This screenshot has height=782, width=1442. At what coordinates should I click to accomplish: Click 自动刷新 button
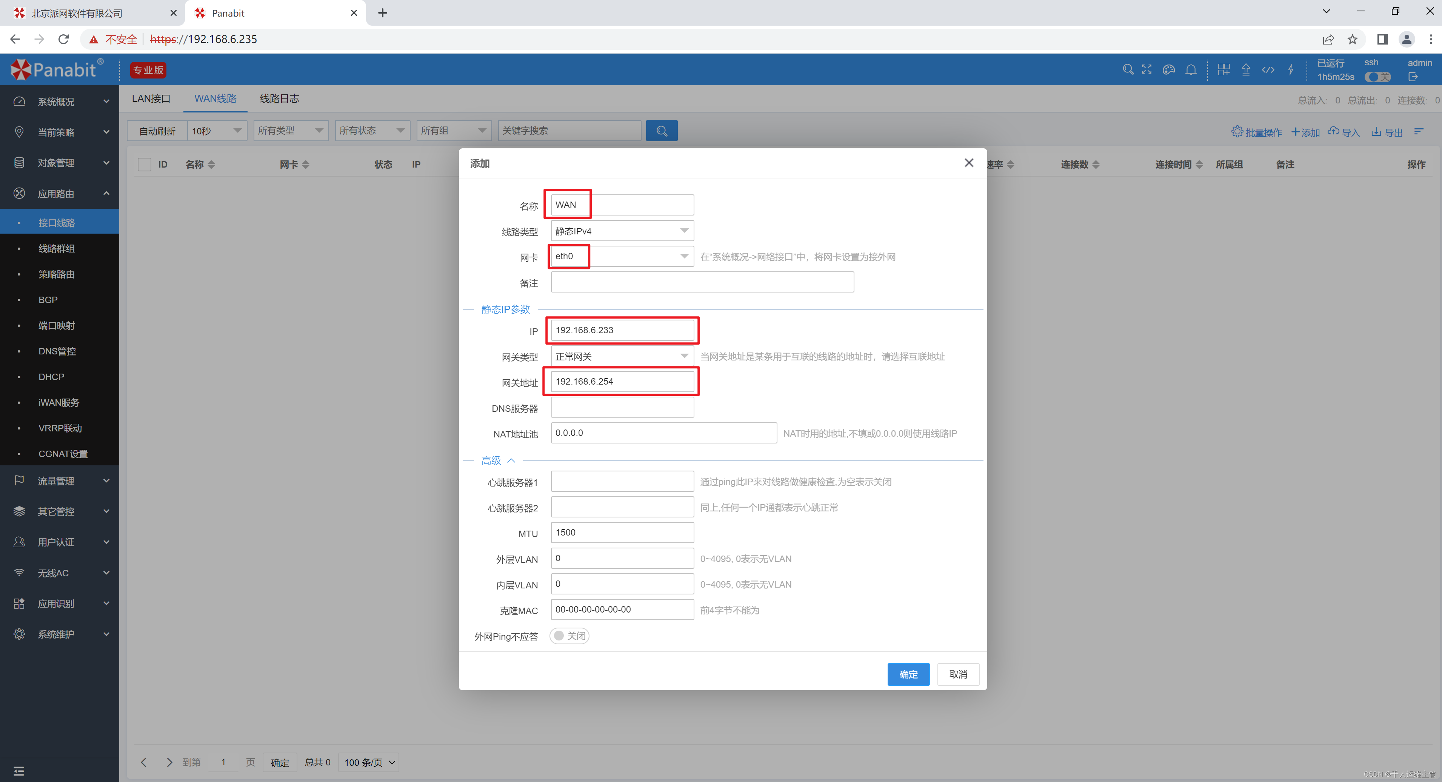[157, 131]
